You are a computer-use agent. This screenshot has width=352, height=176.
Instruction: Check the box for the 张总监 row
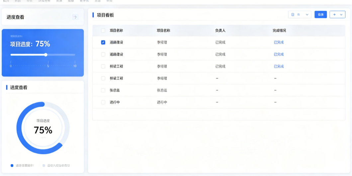click(103, 90)
